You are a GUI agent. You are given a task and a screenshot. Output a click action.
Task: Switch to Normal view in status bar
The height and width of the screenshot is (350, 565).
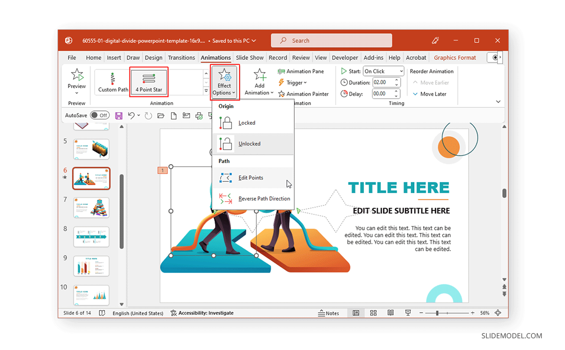click(356, 313)
